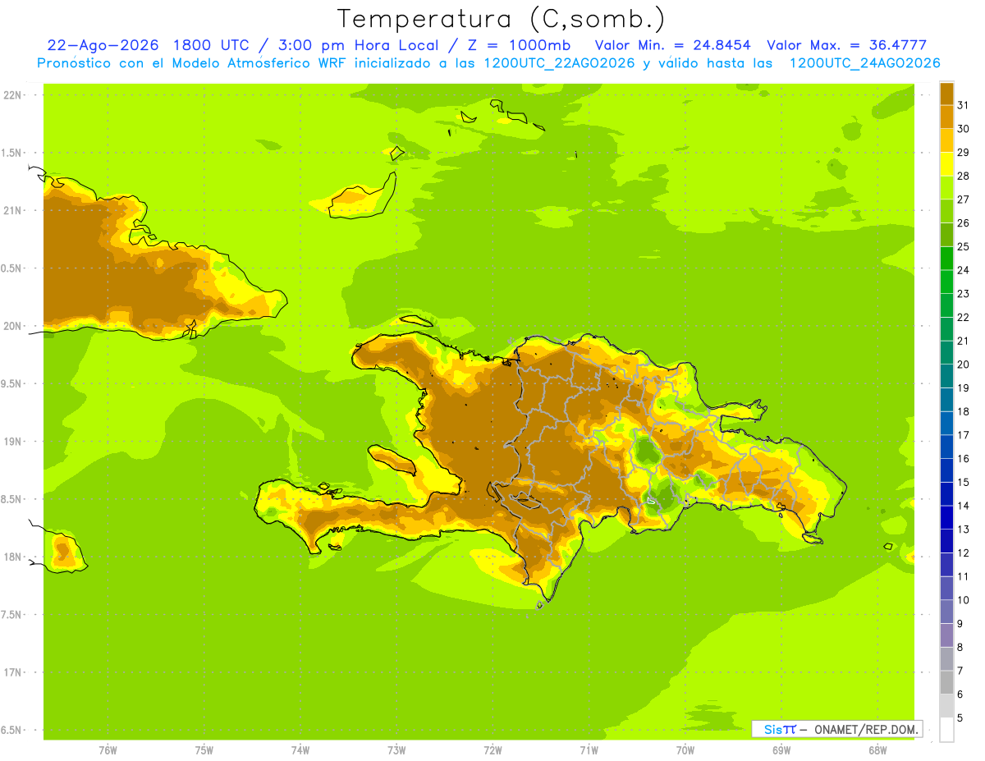Select the gray swatch between 6 and 7

946,682
